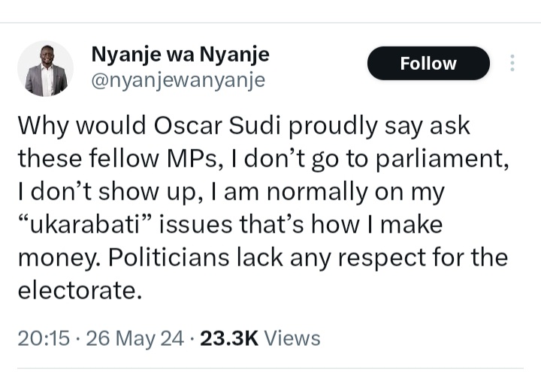This screenshot has width=541, height=384.
Task: Click the word Politicians in the tweet
Action: tap(169, 257)
